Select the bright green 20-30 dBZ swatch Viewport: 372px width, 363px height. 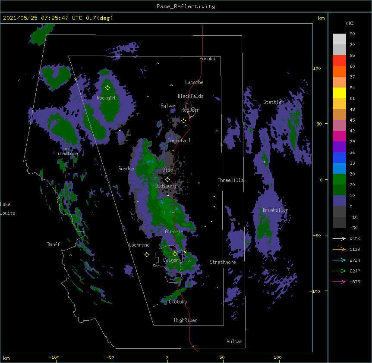pyautogui.click(x=339, y=179)
